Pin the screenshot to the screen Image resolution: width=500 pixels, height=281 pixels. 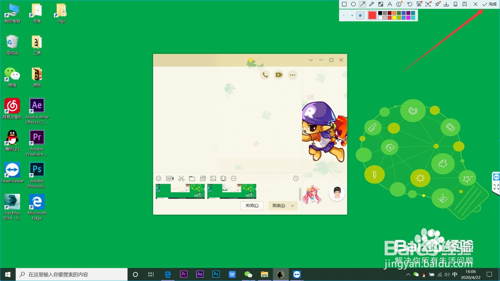(437, 4)
